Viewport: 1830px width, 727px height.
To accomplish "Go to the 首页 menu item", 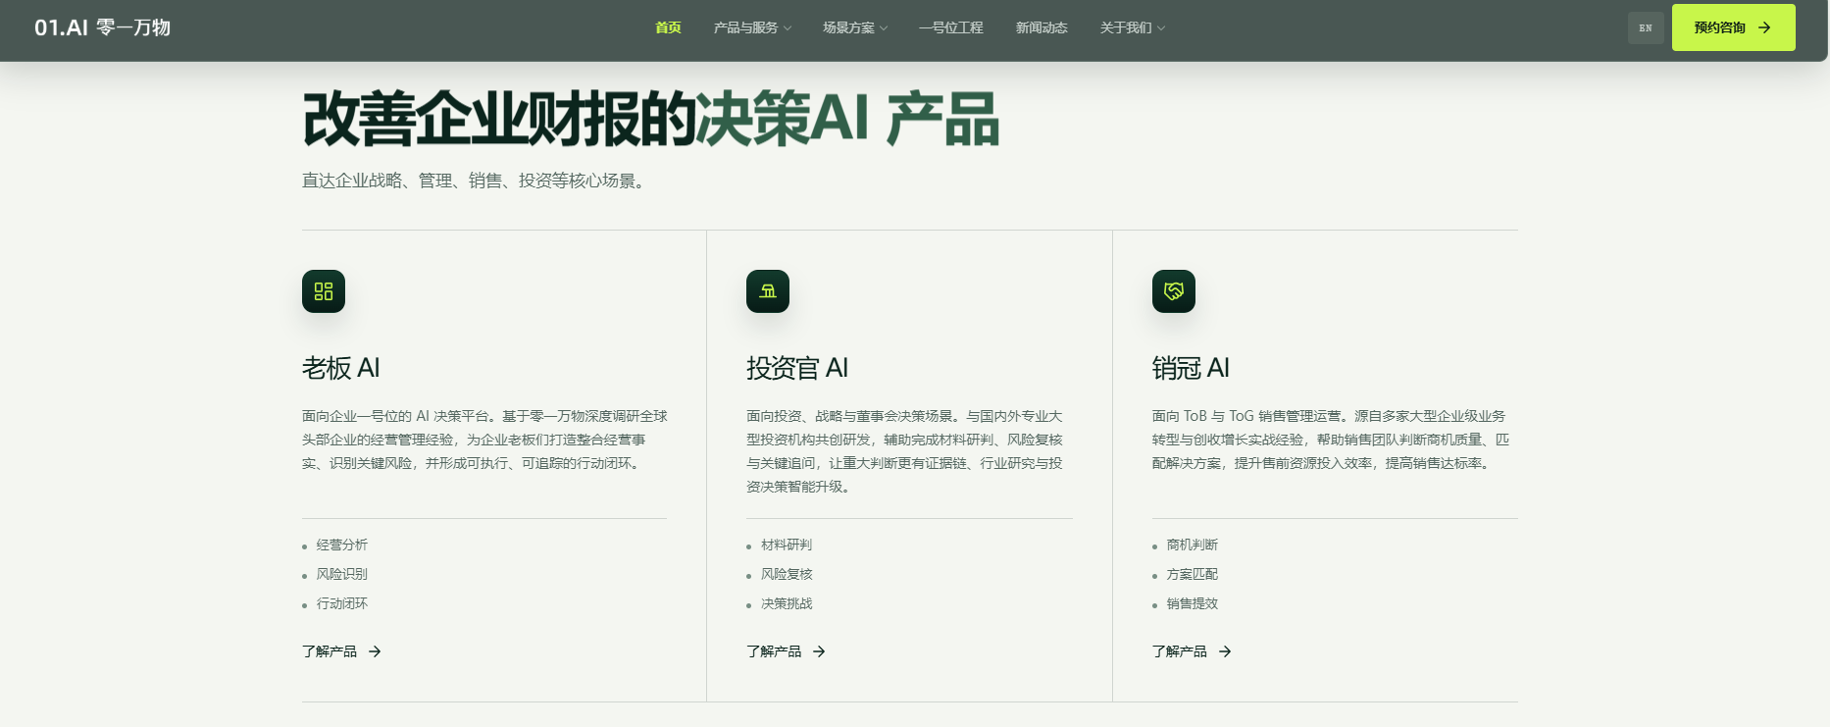I will 668,27.
